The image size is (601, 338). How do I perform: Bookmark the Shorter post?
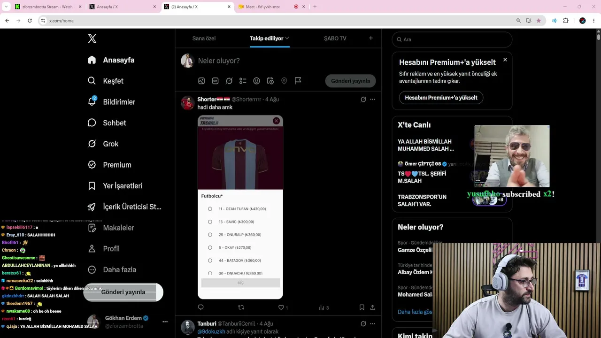click(x=362, y=307)
